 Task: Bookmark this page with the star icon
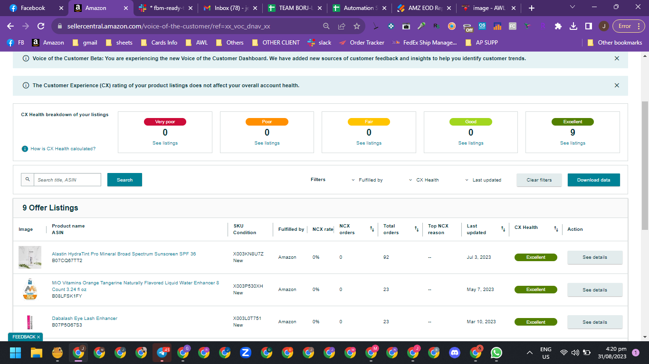[x=357, y=26]
